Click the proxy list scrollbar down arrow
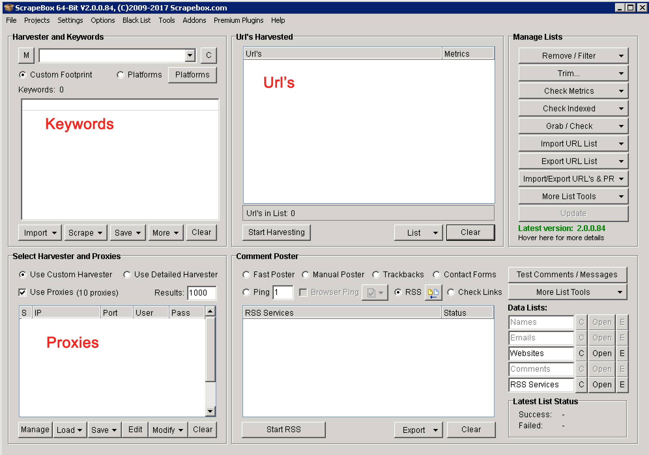Image resolution: width=649 pixels, height=455 pixels. point(210,411)
